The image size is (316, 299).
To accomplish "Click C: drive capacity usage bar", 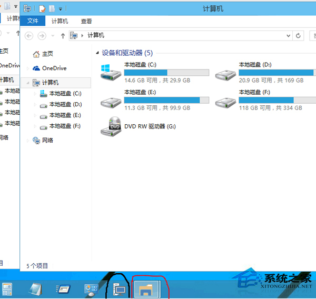I will point(166,73).
